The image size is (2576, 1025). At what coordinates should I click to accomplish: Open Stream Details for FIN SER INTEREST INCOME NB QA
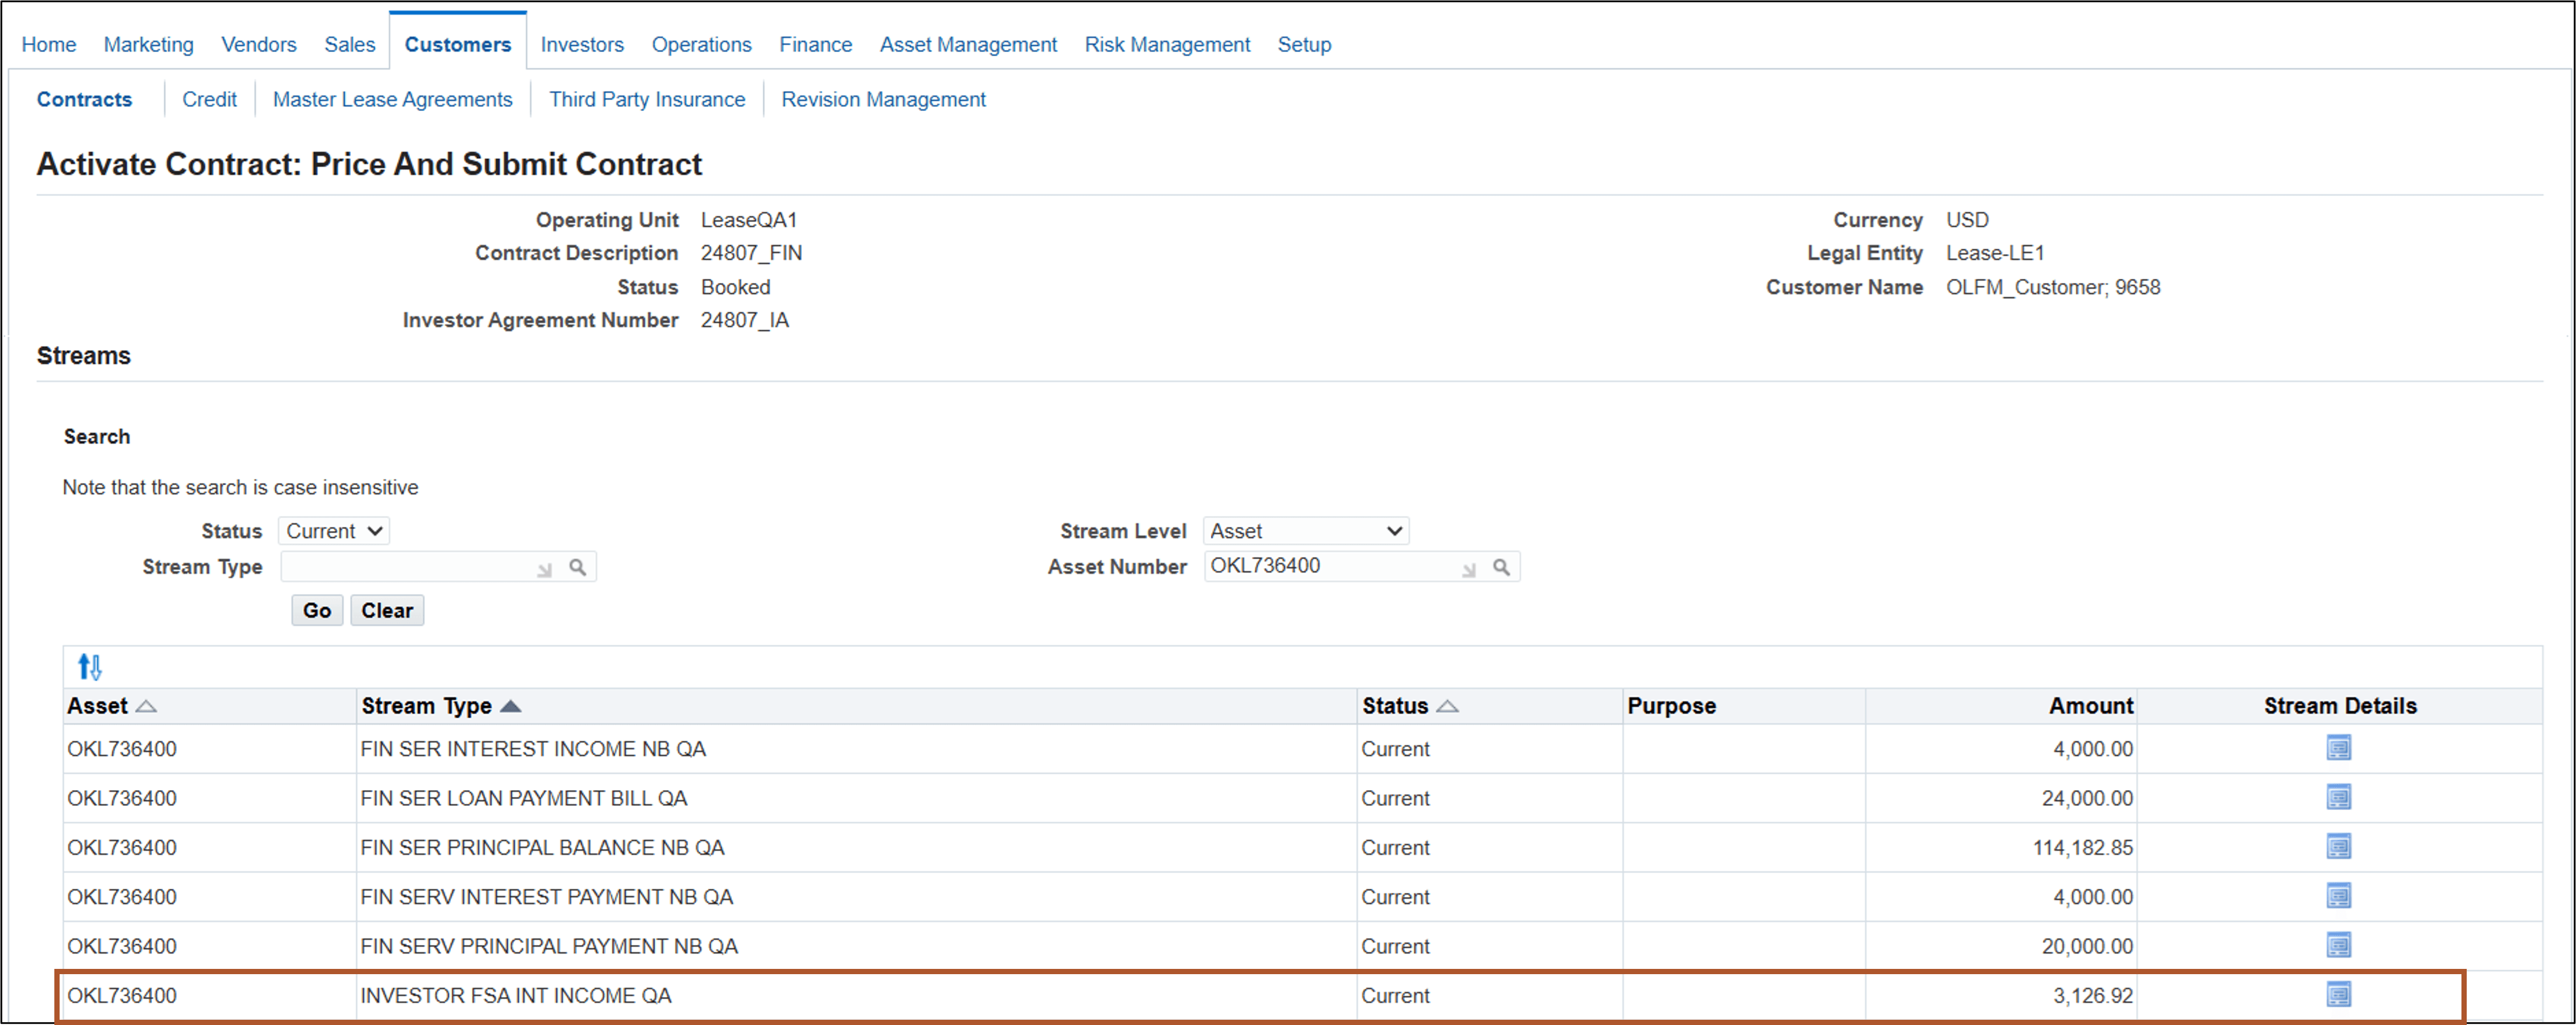click(x=2340, y=748)
